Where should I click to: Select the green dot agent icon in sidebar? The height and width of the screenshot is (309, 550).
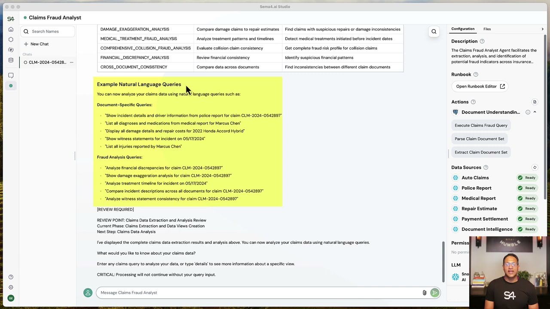click(11, 86)
